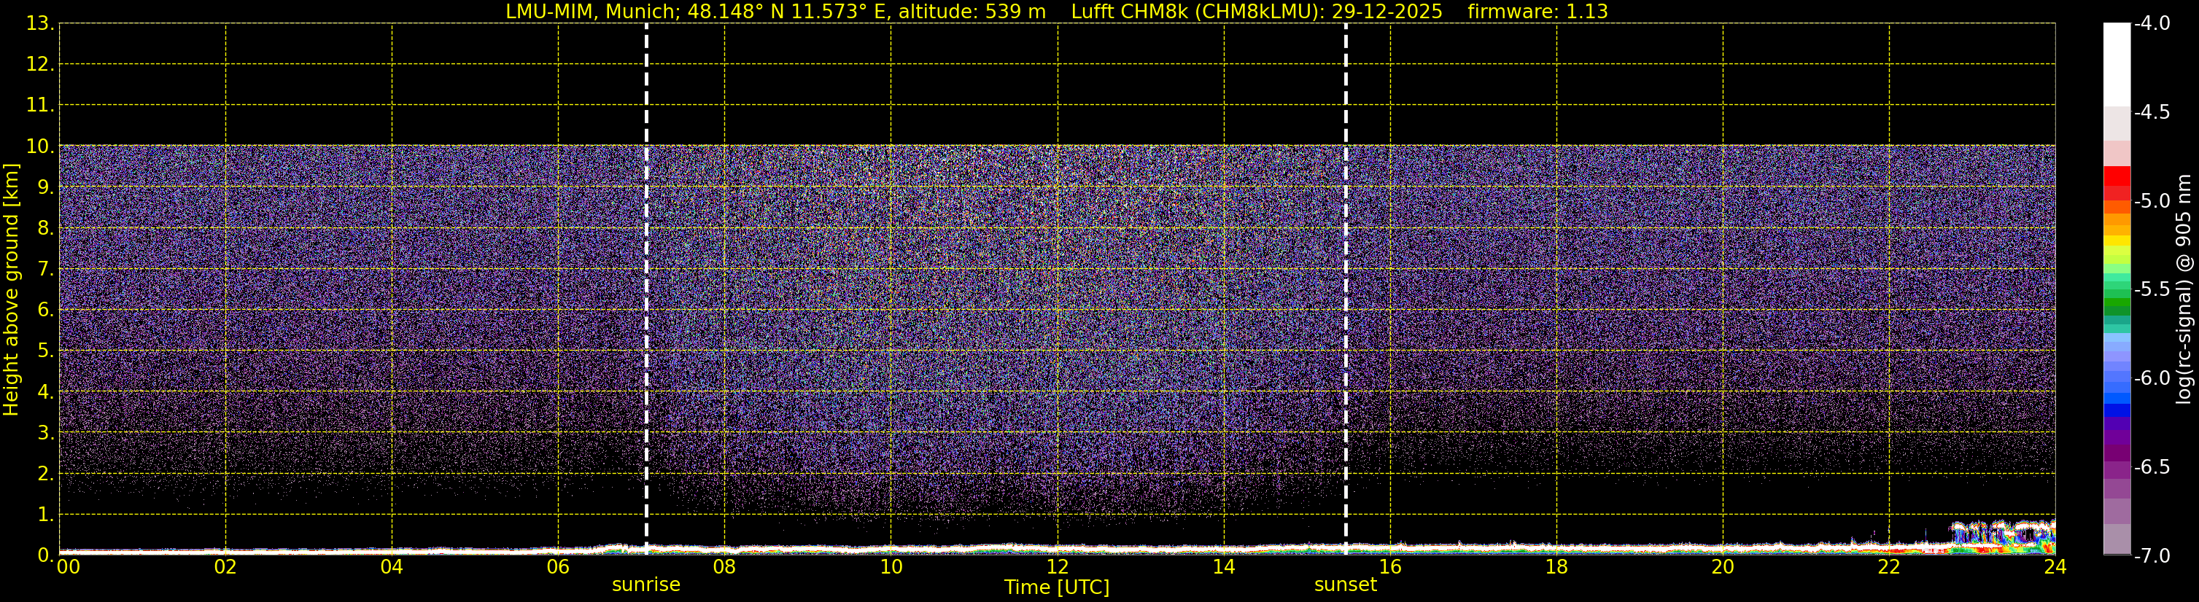Click the 'Height above ground [km]' axis label
The width and height of the screenshot is (2199, 602).
11,290
